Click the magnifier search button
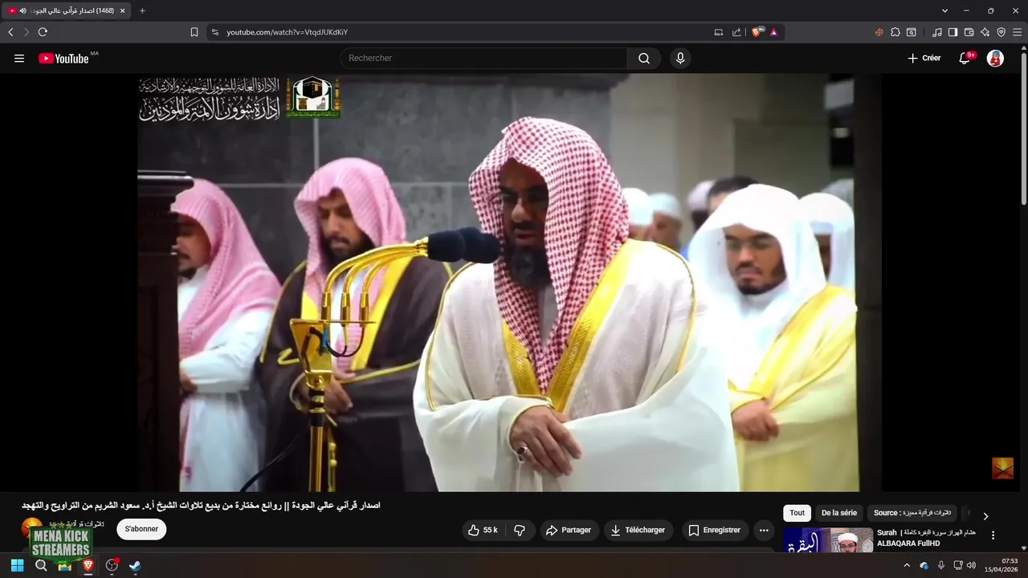This screenshot has width=1028, height=578. tap(644, 59)
